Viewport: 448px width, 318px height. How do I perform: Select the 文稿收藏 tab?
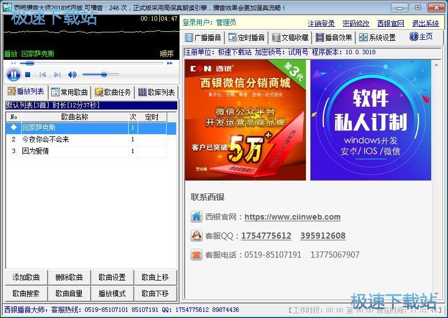point(290,37)
